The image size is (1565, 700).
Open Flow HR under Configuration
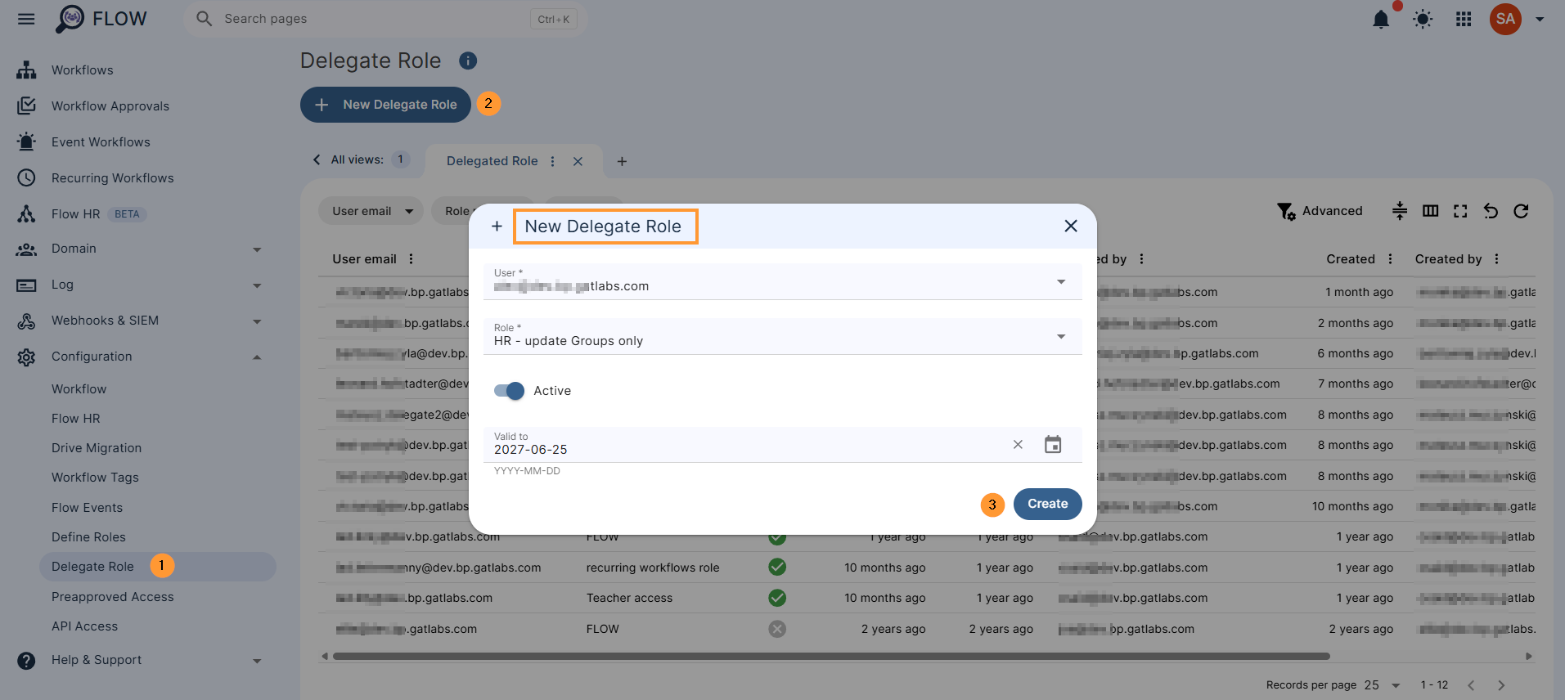pos(75,419)
